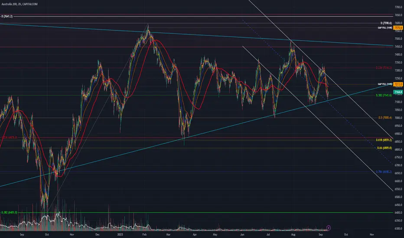
Task: Click the 0 (7641.2) Fibonacci label
Action: pos(7,16)
